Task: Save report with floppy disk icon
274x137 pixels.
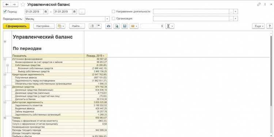Action: pos(125,26)
